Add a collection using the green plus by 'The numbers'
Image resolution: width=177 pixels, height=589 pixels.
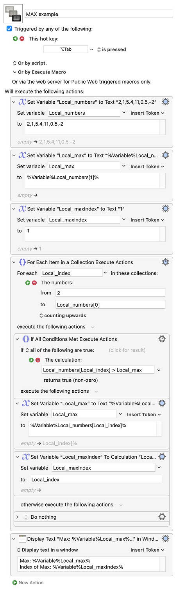coord(28,283)
